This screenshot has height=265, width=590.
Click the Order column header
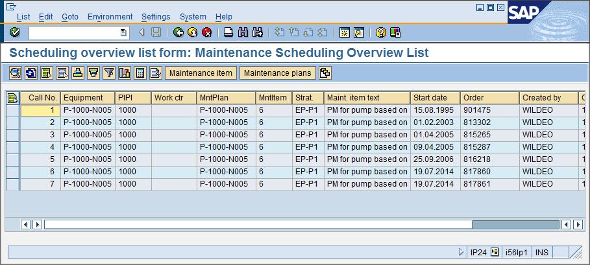489,98
